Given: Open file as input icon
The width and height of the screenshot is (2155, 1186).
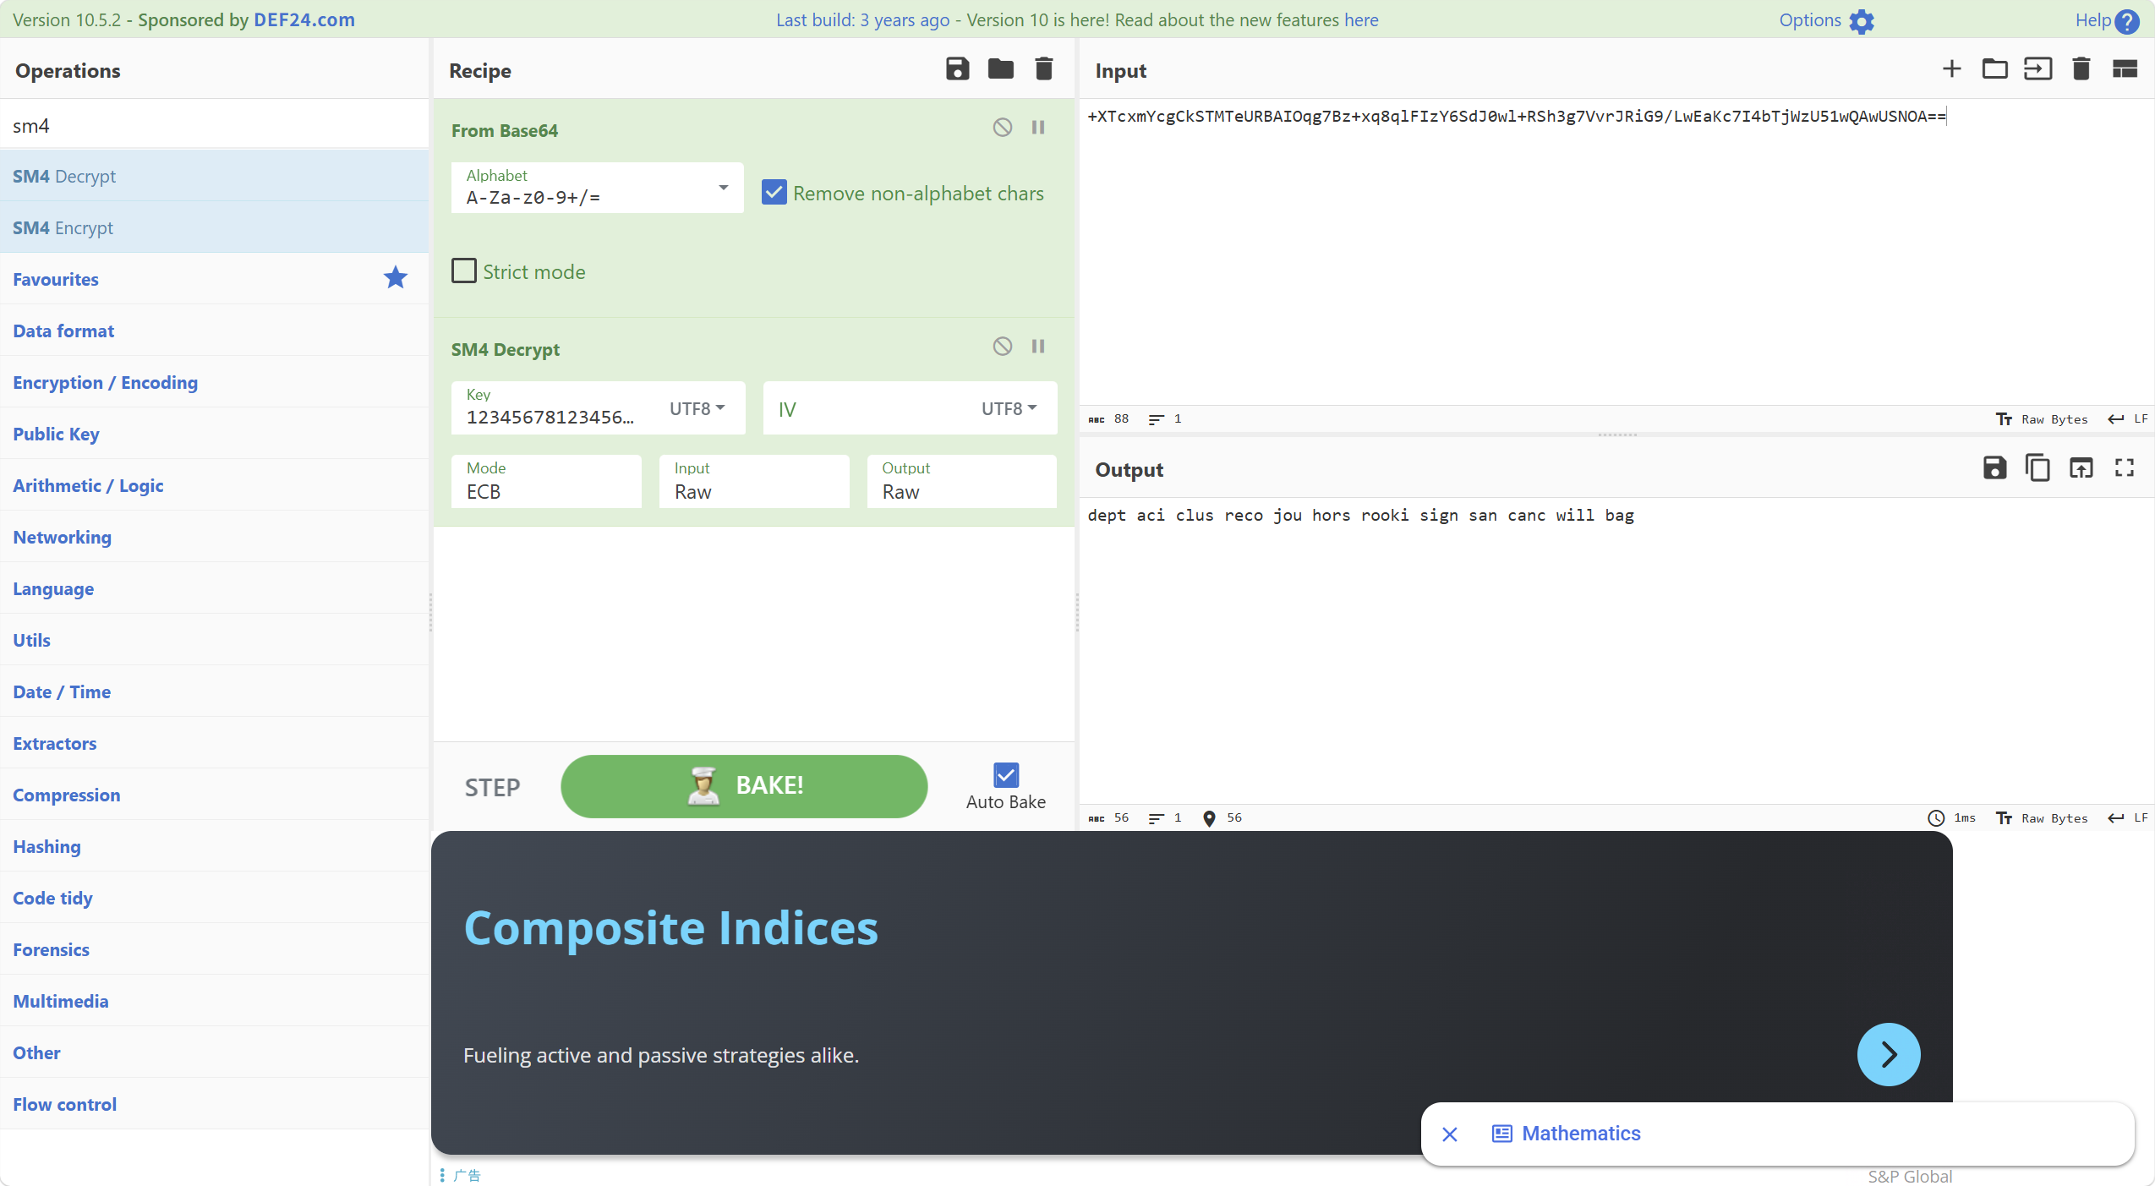Looking at the screenshot, I should tap(2037, 69).
